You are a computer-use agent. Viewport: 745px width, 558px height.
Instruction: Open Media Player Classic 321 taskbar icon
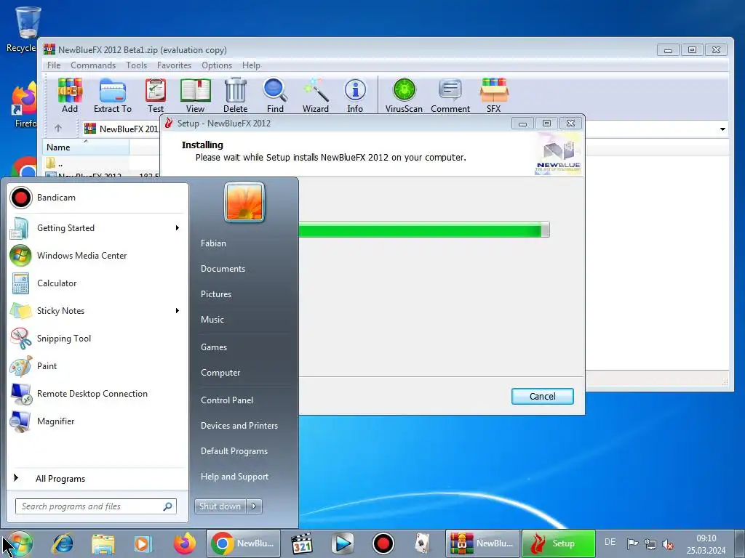(302, 543)
